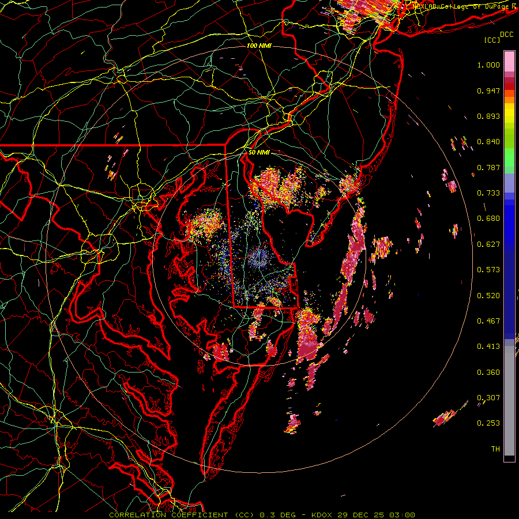
Task: Click the 0.520 value on the scale
Action: 488,296
